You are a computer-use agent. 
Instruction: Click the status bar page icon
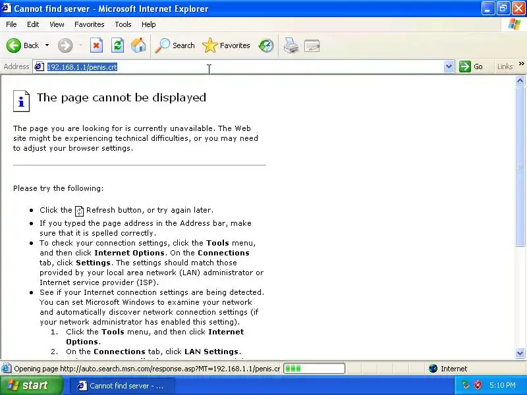tap(6, 369)
